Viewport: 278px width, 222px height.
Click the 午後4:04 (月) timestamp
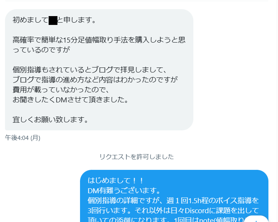click(23, 138)
